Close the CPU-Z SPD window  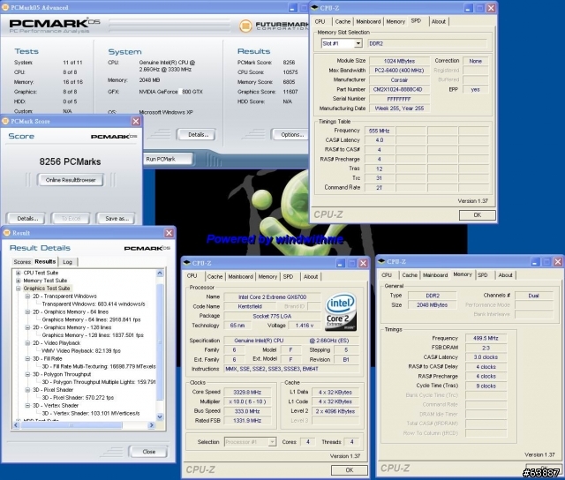coord(491,8)
